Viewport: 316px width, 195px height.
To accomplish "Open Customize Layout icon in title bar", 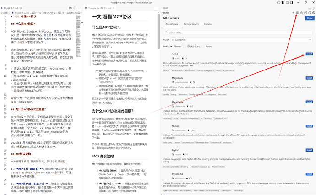I will point(278,3).
